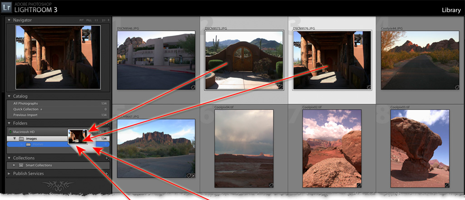Click the Homes folder icon
The image size is (465, 200).
(28, 144)
